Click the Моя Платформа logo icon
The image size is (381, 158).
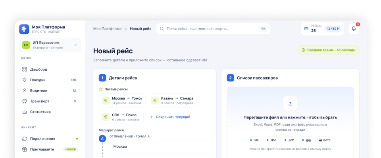click(24, 29)
